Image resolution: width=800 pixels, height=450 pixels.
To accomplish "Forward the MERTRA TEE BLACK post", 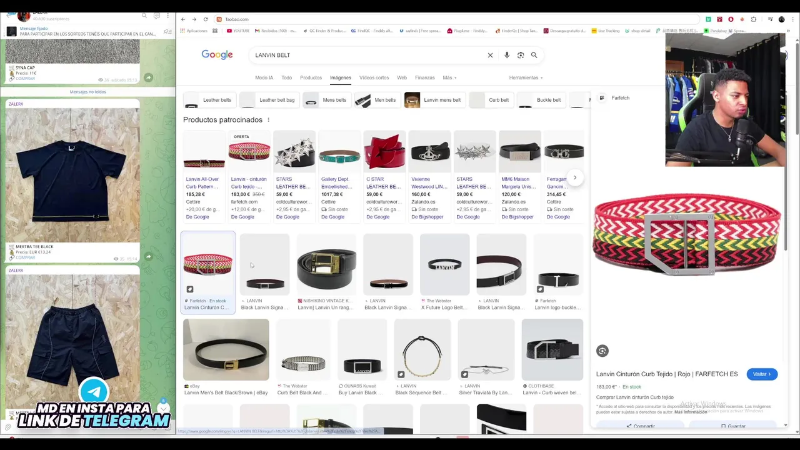I will click(x=148, y=256).
